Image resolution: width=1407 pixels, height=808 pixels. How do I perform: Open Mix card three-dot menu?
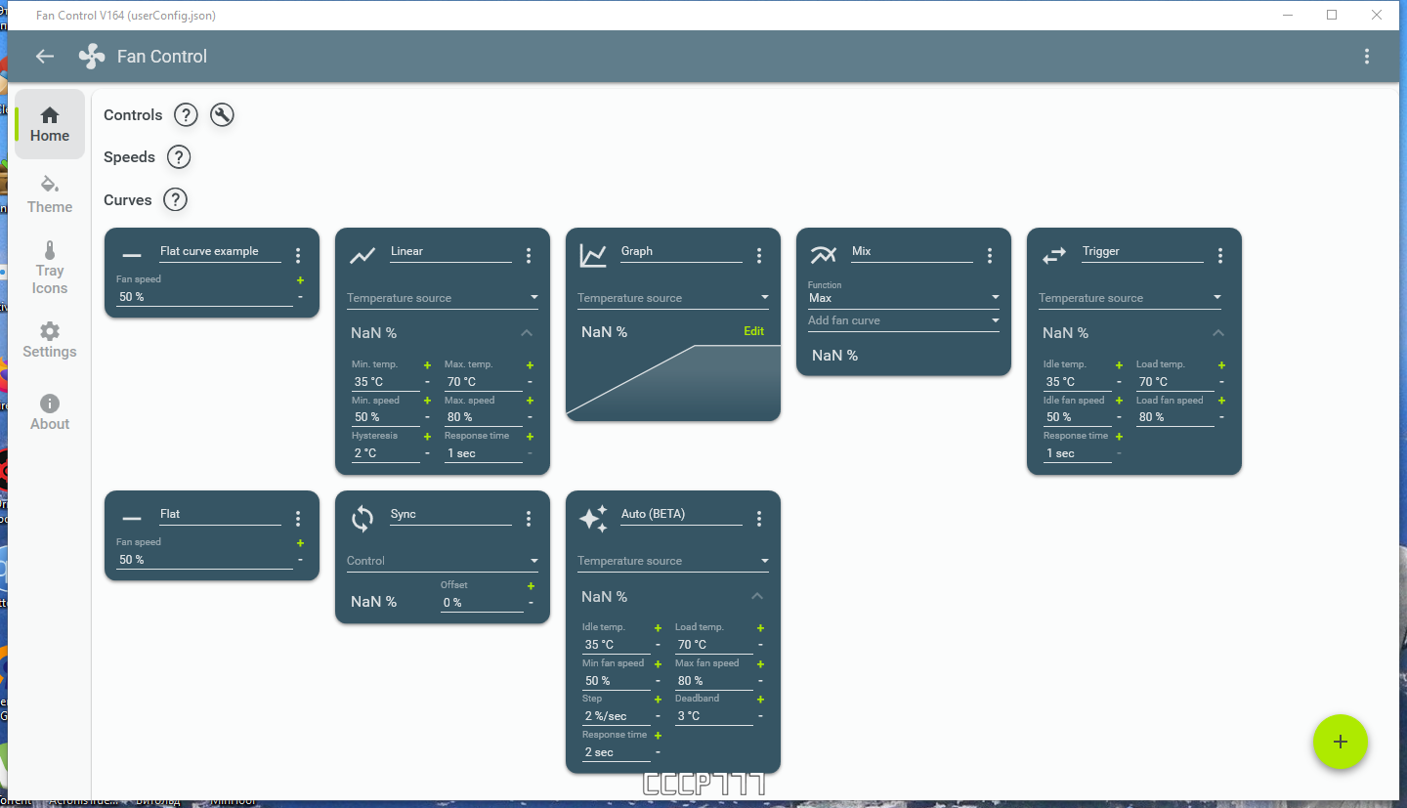990,256
